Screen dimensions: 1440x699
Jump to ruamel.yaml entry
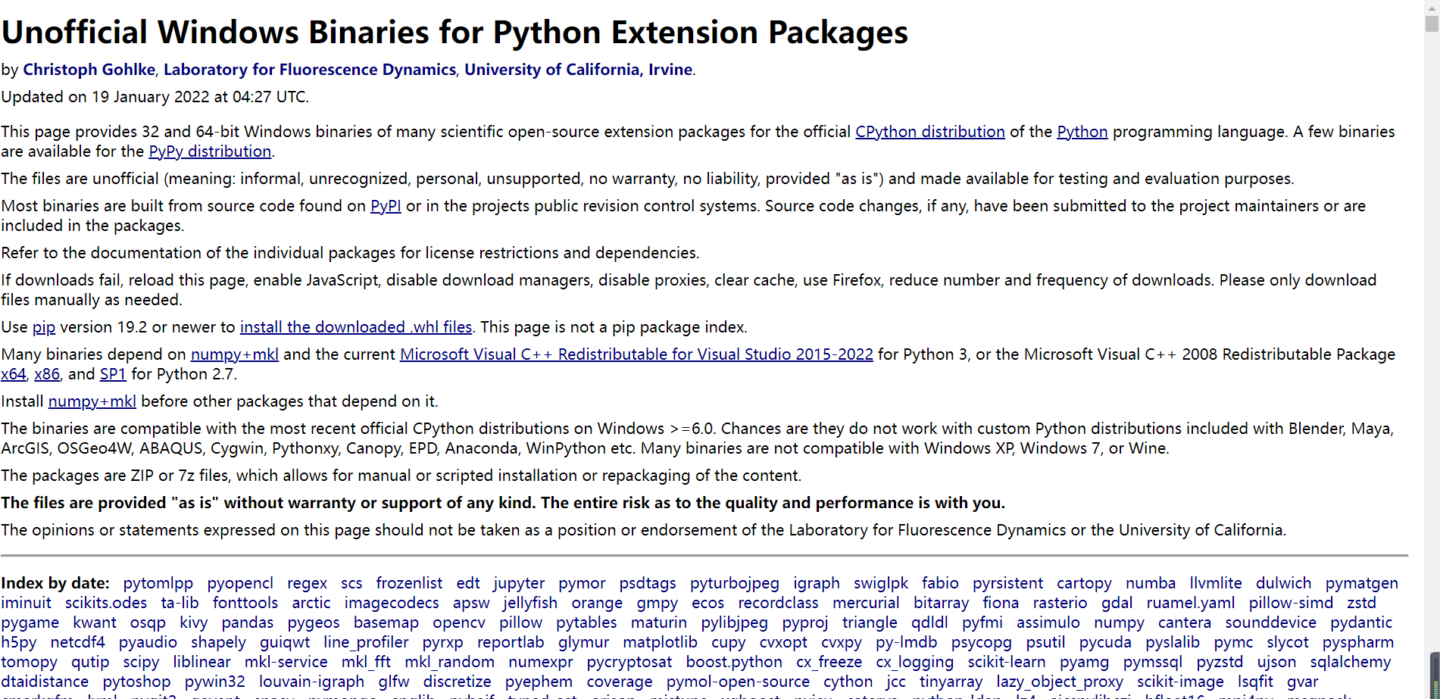(x=1191, y=603)
